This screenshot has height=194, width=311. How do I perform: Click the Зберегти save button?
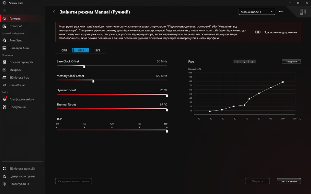[257, 181]
